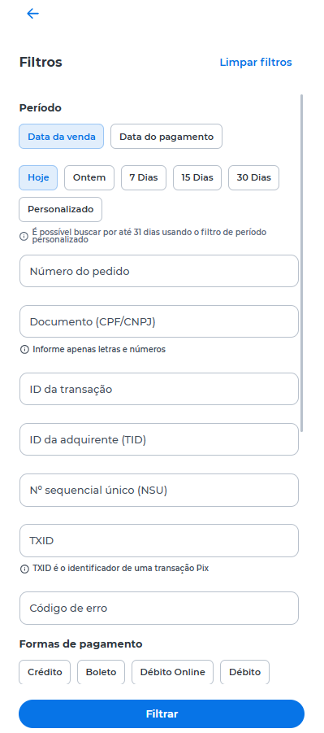Choose the 15 Dias period chip
324x733 pixels.
tap(197, 177)
